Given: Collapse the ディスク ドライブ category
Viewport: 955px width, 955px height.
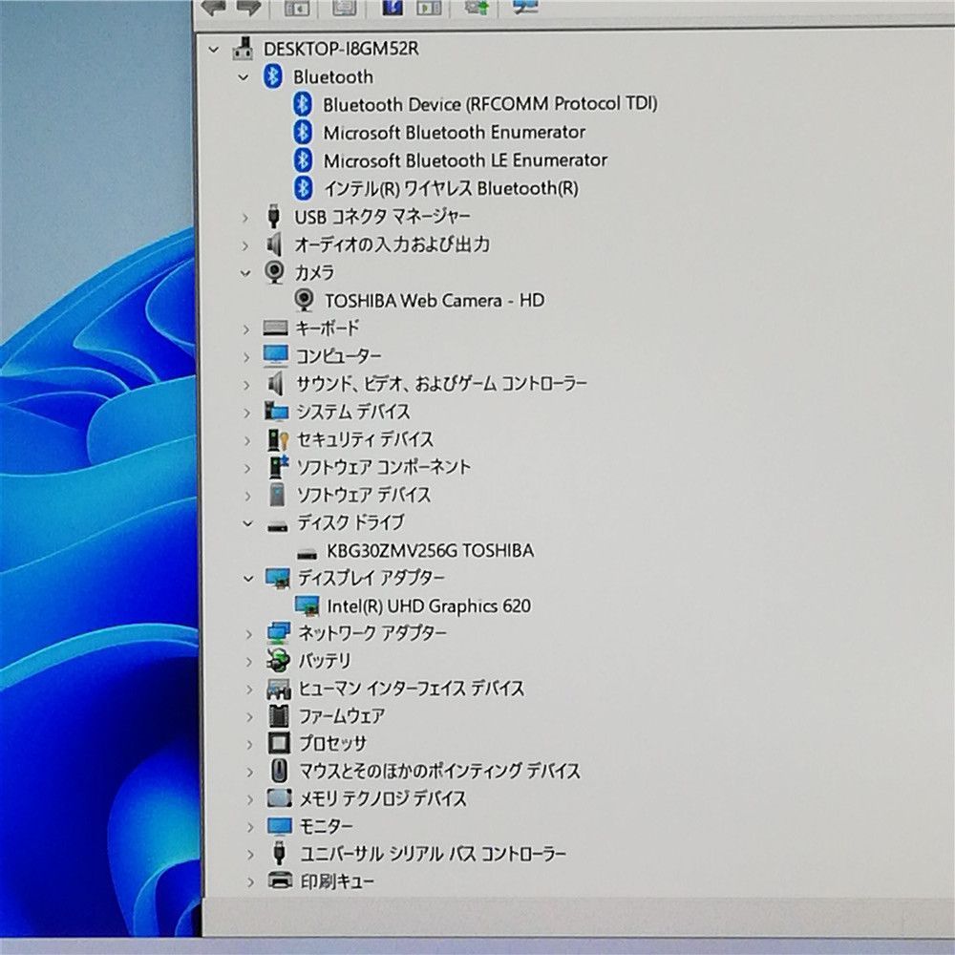Looking at the screenshot, I should click(x=247, y=523).
